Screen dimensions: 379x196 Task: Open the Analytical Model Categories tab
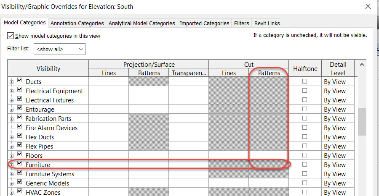pyautogui.click(x=141, y=24)
